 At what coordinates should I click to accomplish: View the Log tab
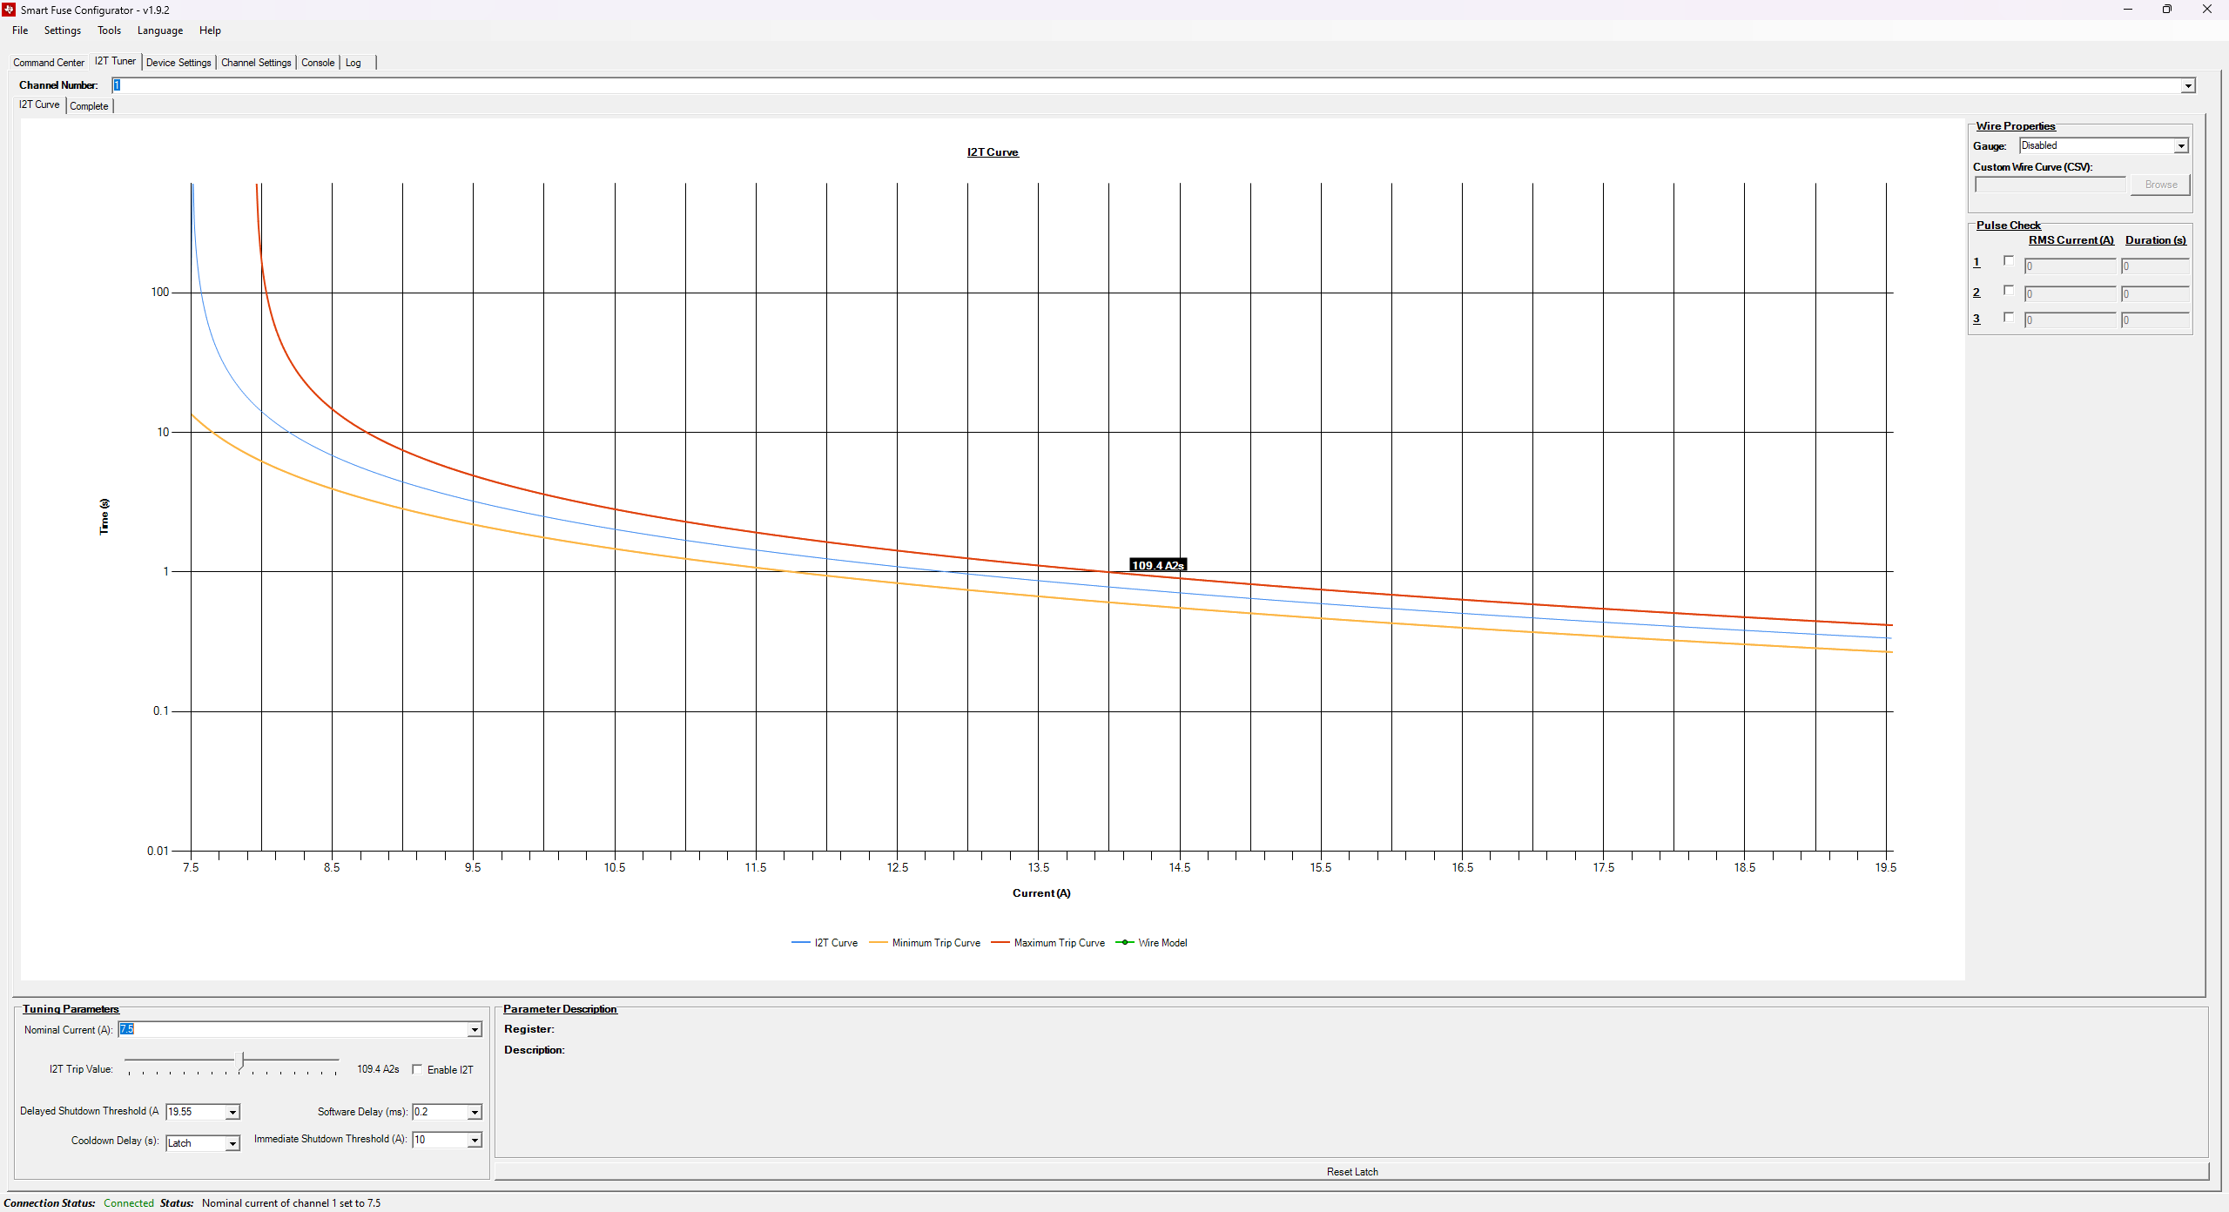(x=353, y=62)
